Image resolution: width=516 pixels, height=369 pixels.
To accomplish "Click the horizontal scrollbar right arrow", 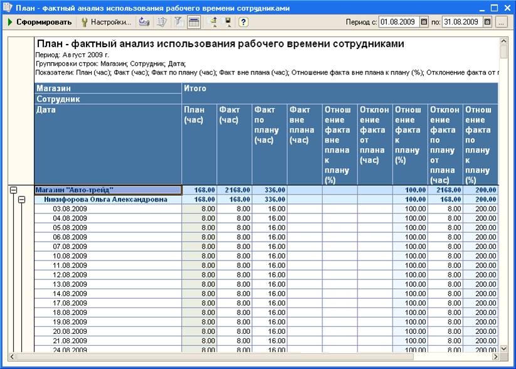I will pos(495,357).
